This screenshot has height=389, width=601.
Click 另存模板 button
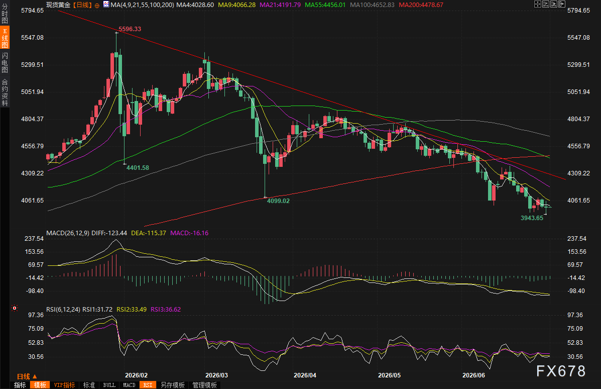(x=173, y=385)
